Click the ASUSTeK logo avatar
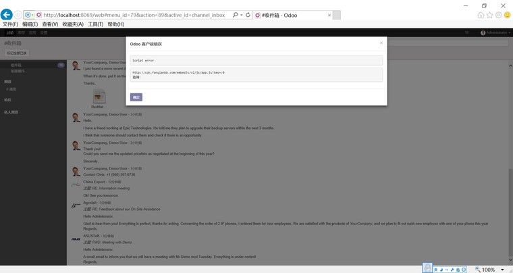This screenshot has height=273, width=513. click(76, 239)
